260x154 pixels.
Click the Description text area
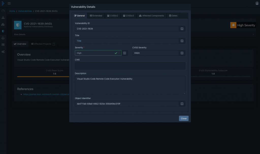point(130,85)
